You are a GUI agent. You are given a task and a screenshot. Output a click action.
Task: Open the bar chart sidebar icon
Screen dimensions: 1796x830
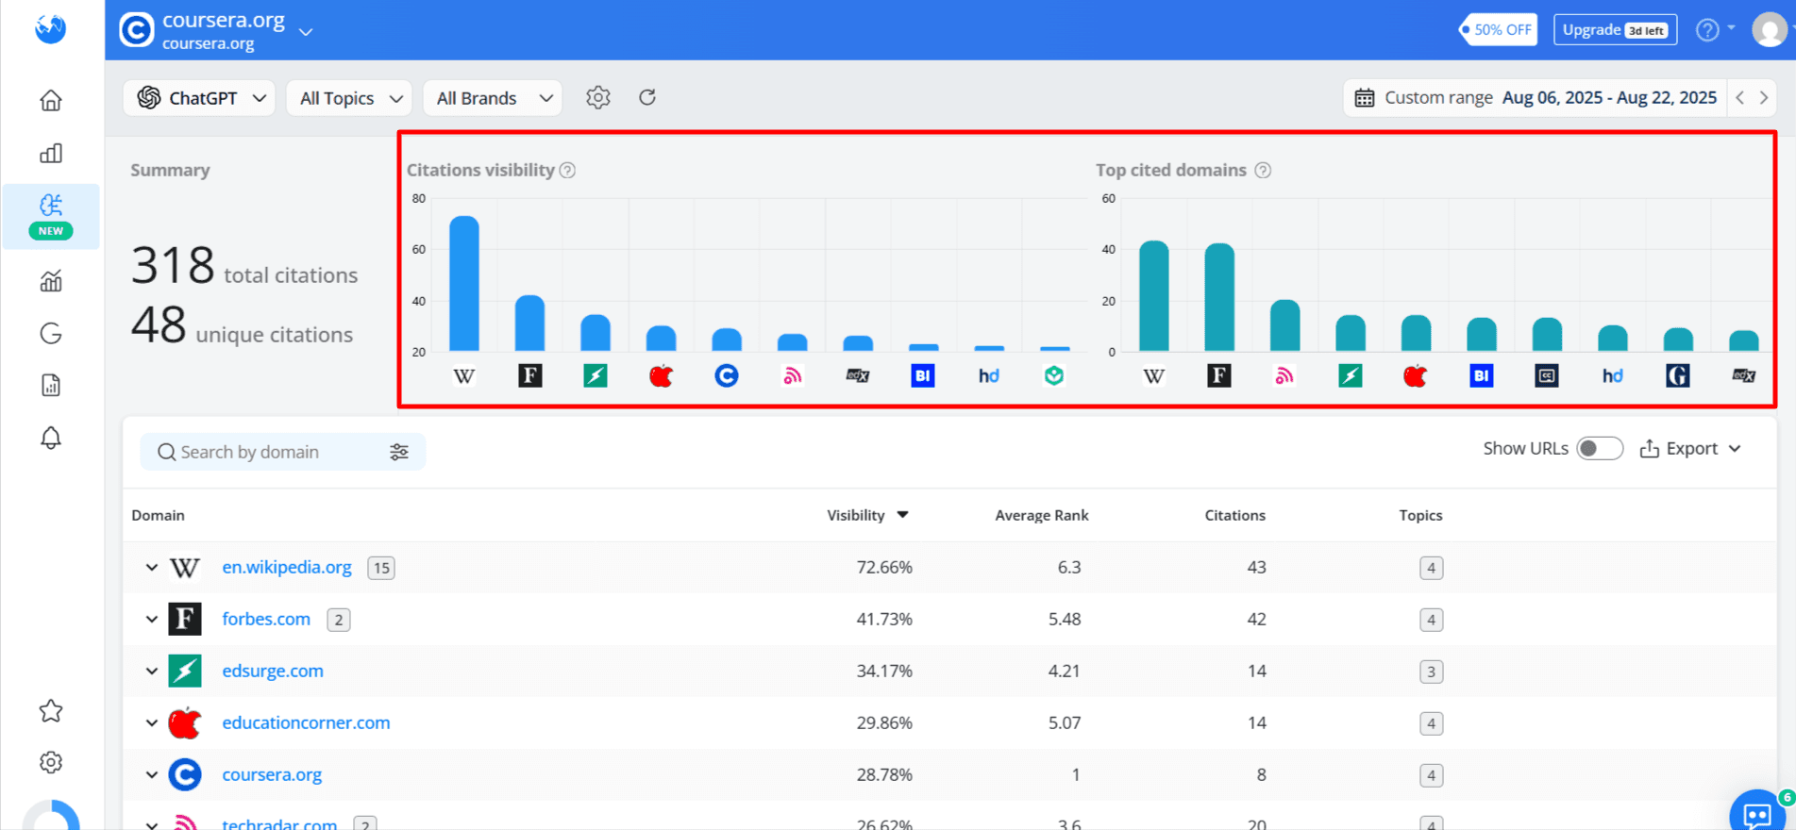tap(51, 153)
